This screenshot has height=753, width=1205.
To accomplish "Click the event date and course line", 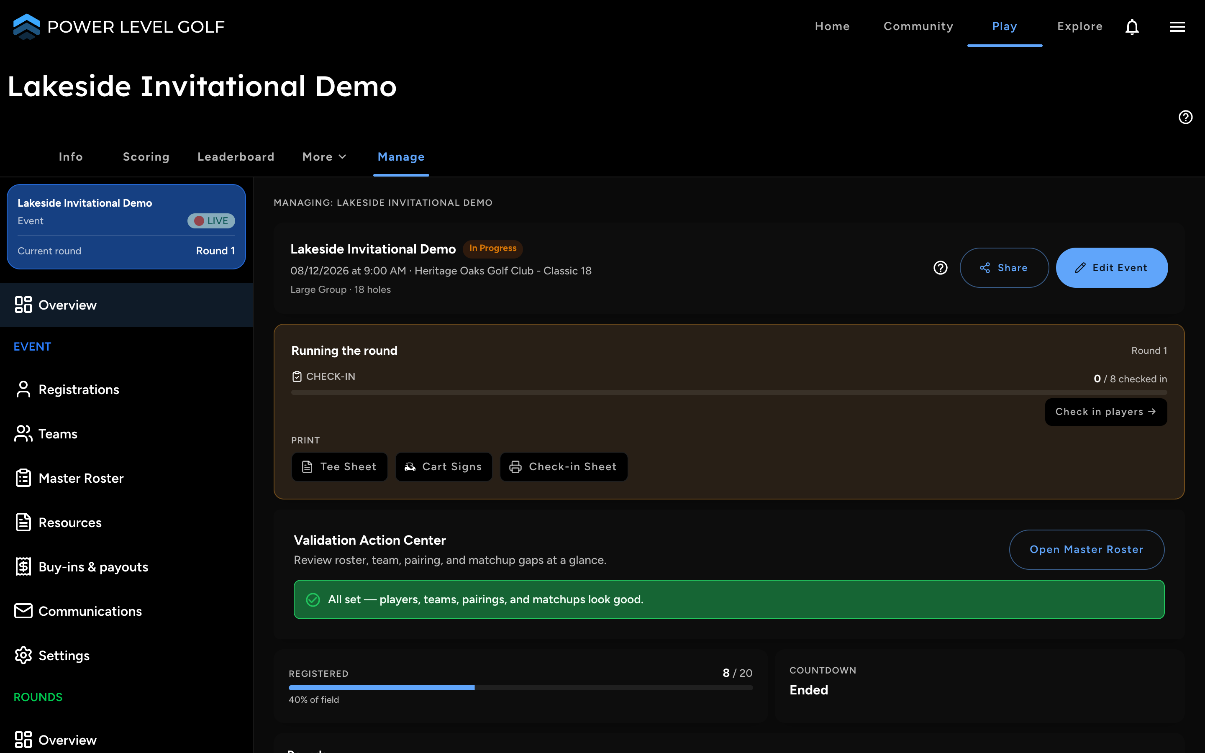I will (x=441, y=271).
